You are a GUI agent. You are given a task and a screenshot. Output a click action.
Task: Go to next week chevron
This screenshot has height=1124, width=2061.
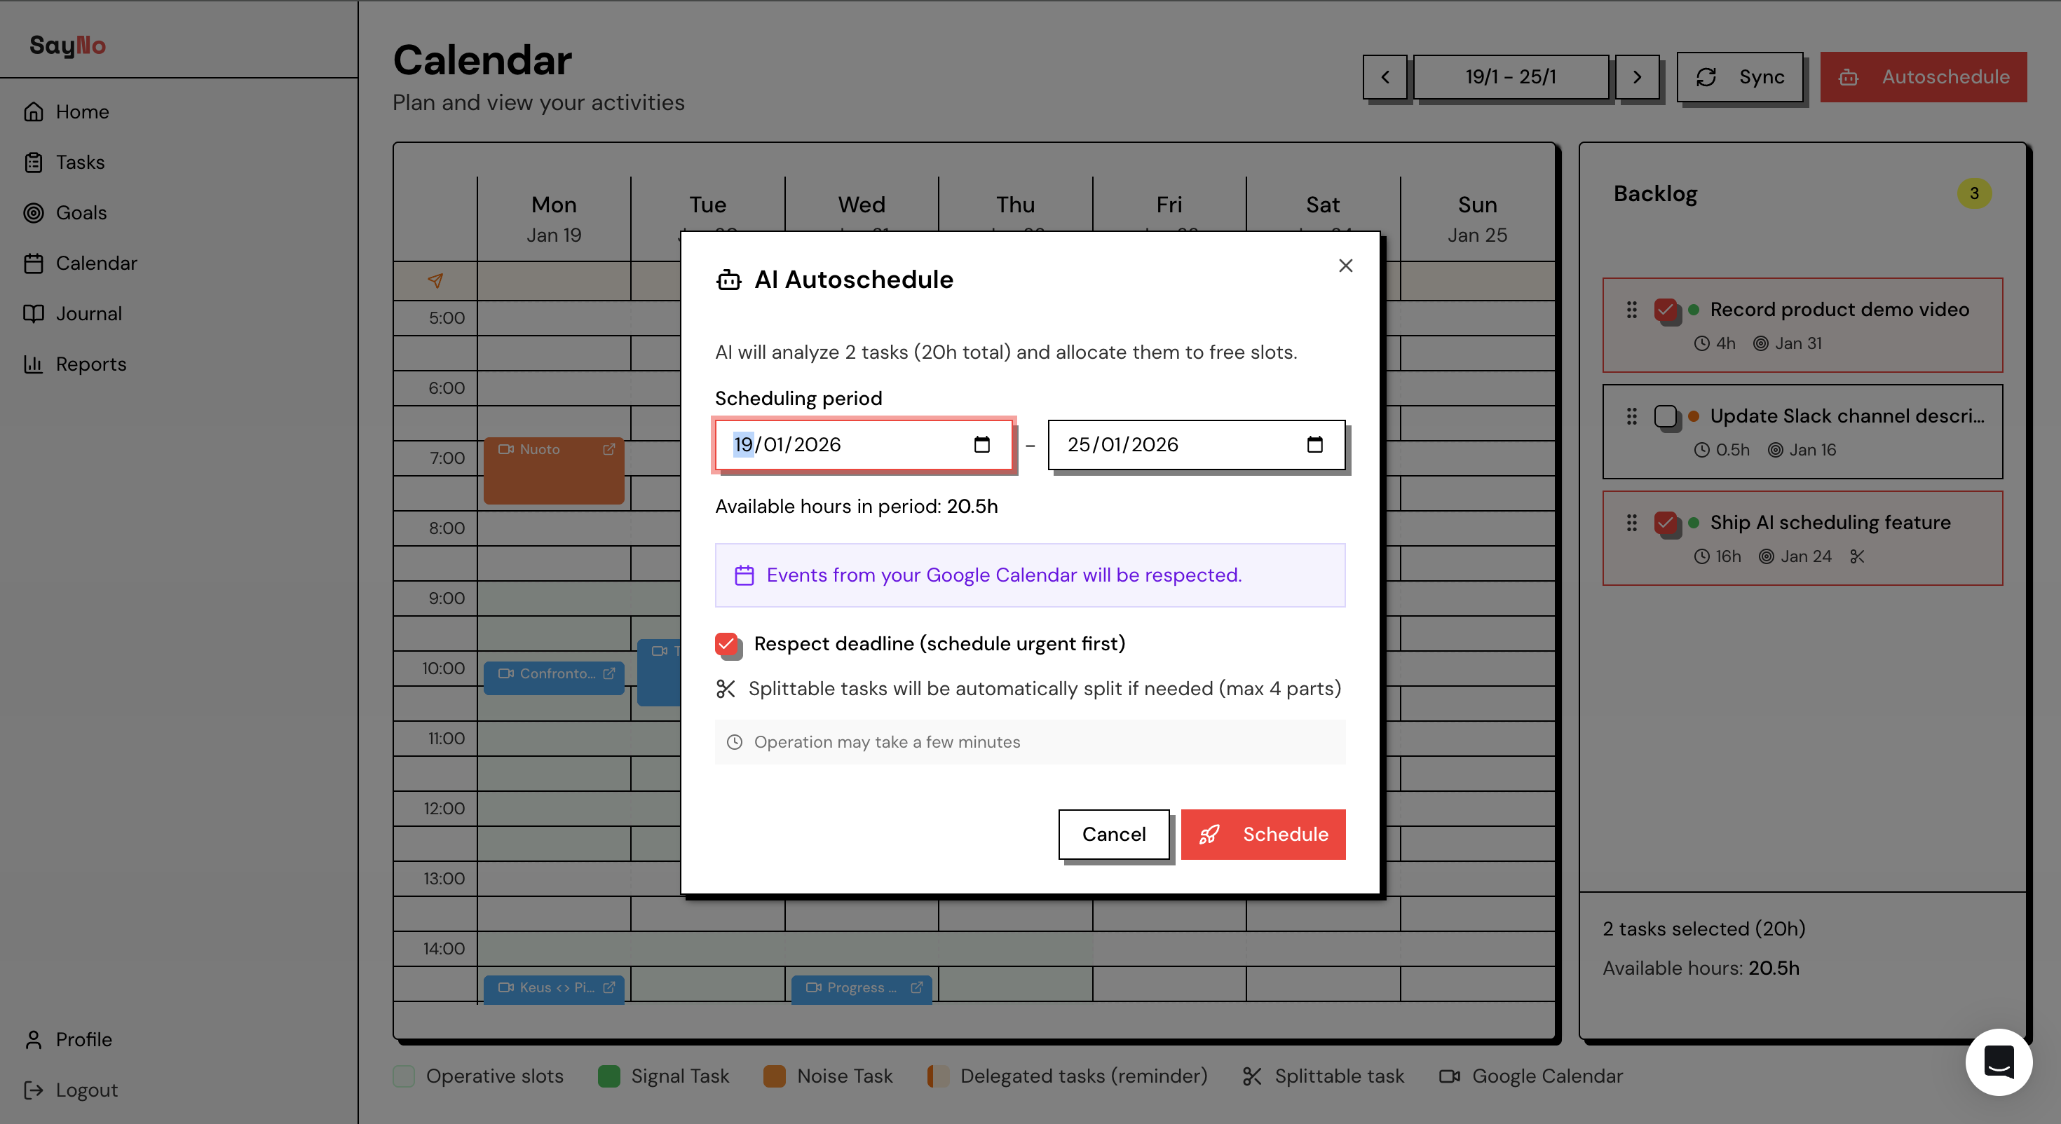1637,77
